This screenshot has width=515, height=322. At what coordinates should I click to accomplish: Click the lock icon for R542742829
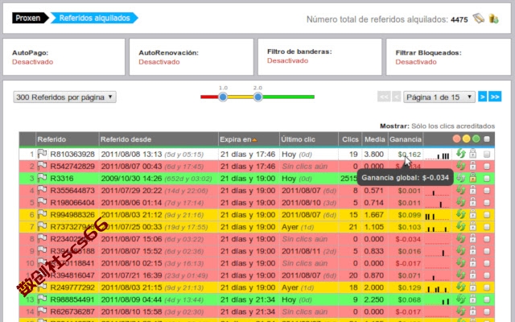click(472, 166)
